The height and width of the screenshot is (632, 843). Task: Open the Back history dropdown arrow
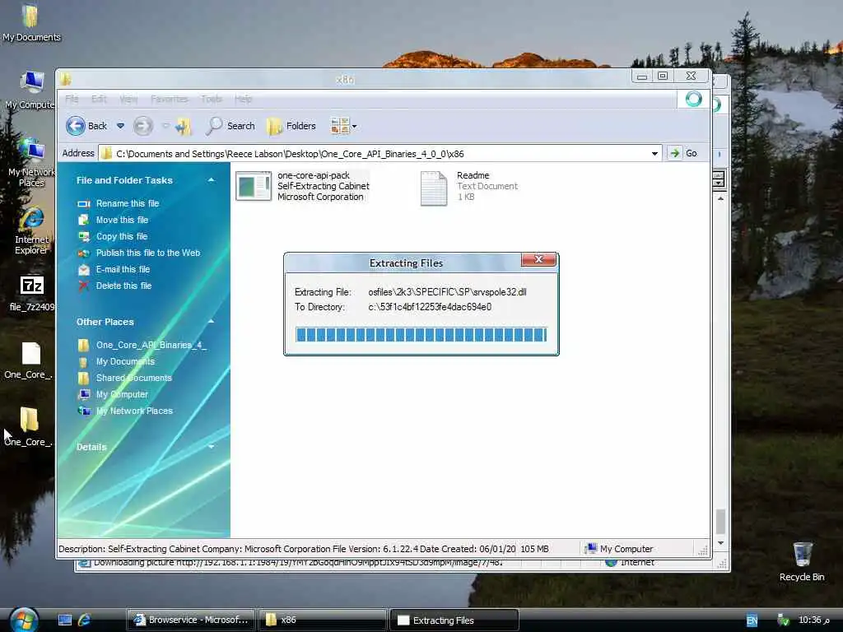[x=120, y=126]
